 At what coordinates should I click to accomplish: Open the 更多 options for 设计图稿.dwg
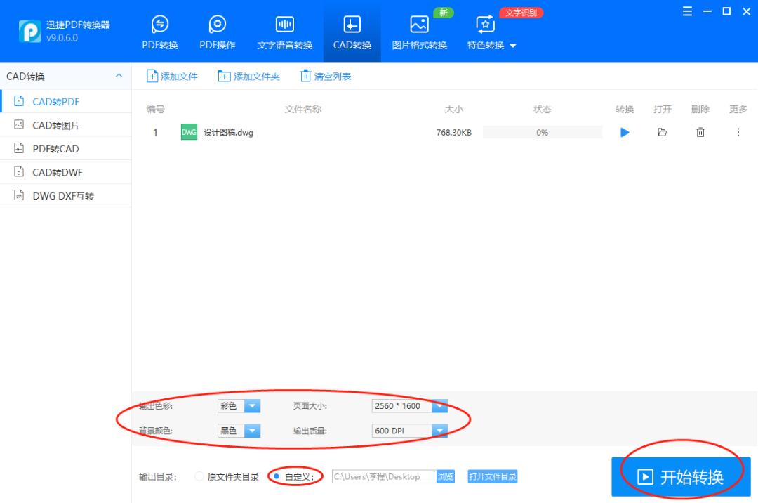[736, 131]
